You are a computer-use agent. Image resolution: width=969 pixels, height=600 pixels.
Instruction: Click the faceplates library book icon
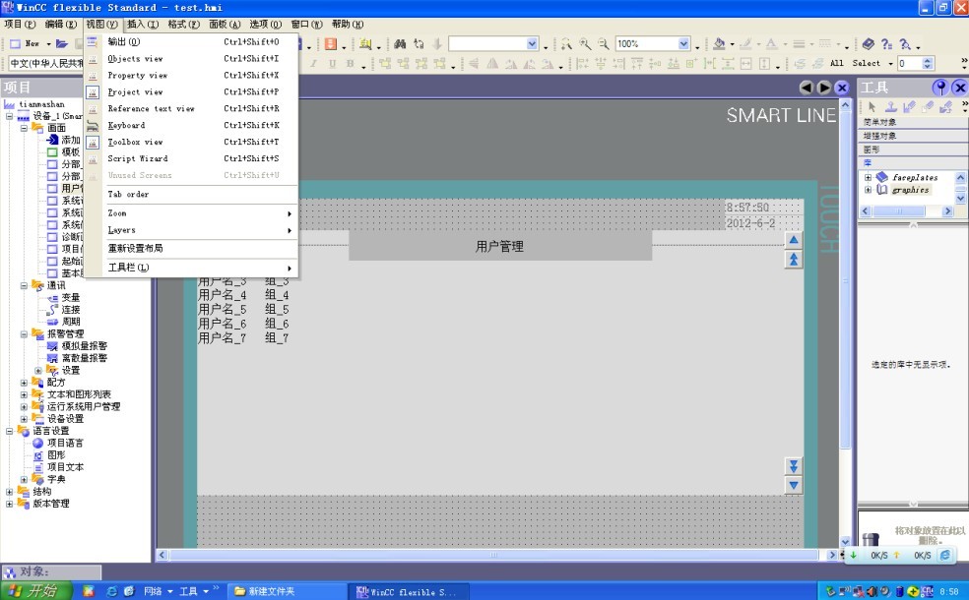click(882, 177)
